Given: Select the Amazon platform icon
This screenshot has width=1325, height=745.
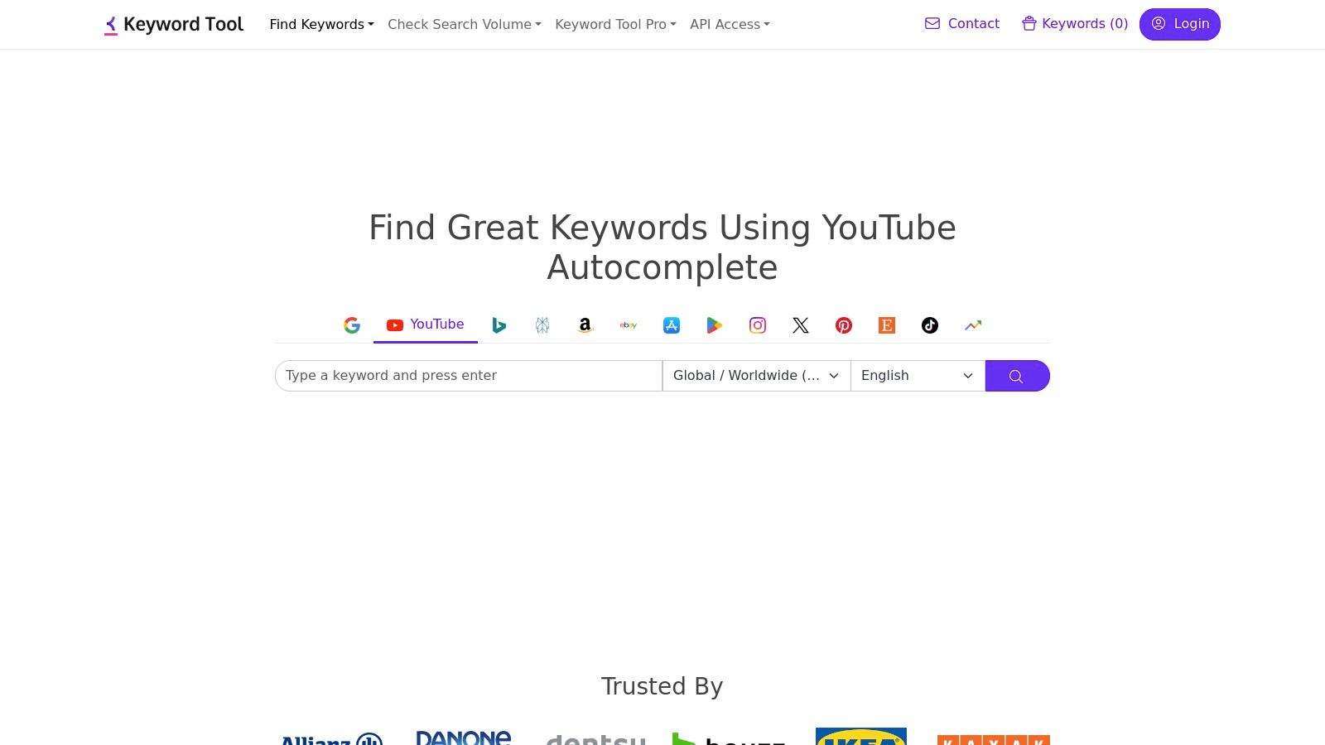Looking at the screenshot, I should pos(585,325).
